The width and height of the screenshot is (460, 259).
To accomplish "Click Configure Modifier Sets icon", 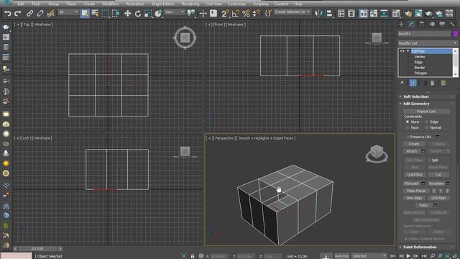I will [x=443, y=83].
